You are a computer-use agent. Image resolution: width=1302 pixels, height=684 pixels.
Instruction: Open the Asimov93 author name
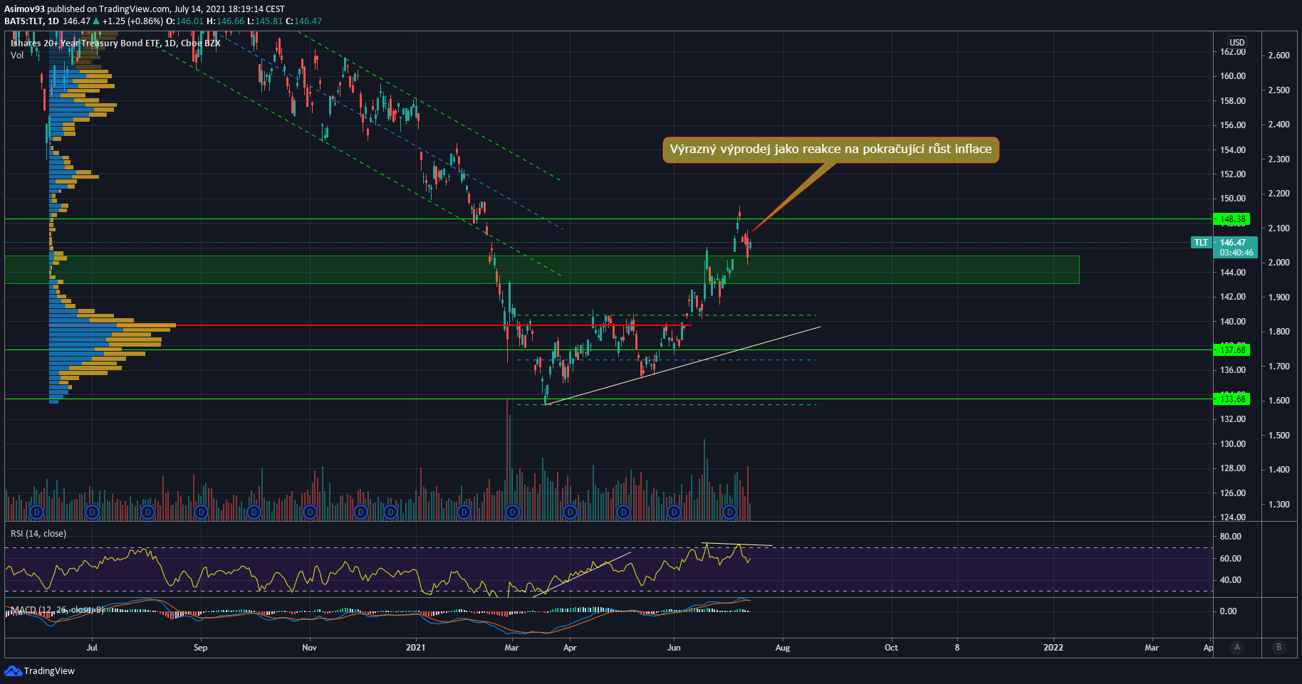(24, 9)
